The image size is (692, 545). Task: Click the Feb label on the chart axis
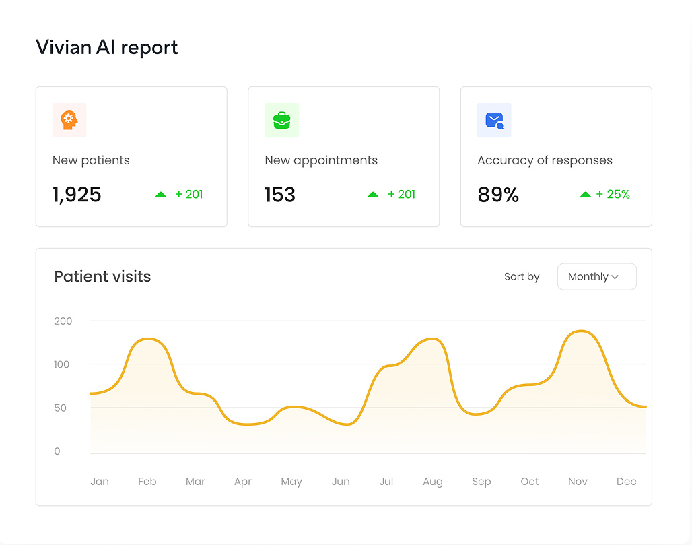coord(147,481)
